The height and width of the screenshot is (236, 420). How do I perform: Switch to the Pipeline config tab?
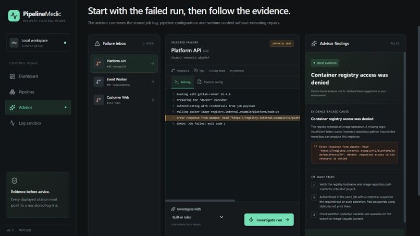coord(210,82)
